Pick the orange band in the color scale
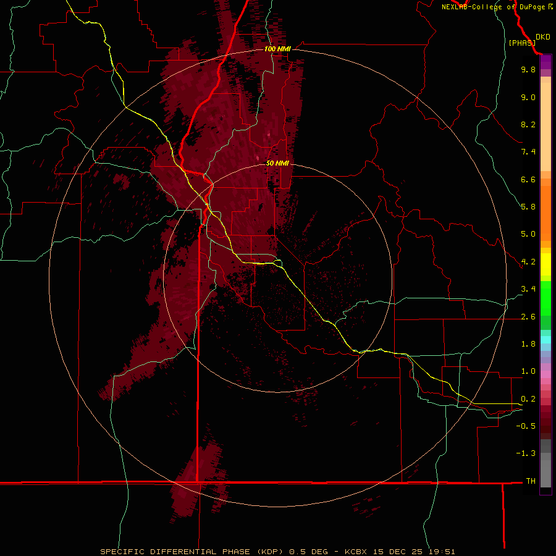Image resolution: width=556 pixels, height=556 pixels. pyautogui.click(x=545, y=213)
